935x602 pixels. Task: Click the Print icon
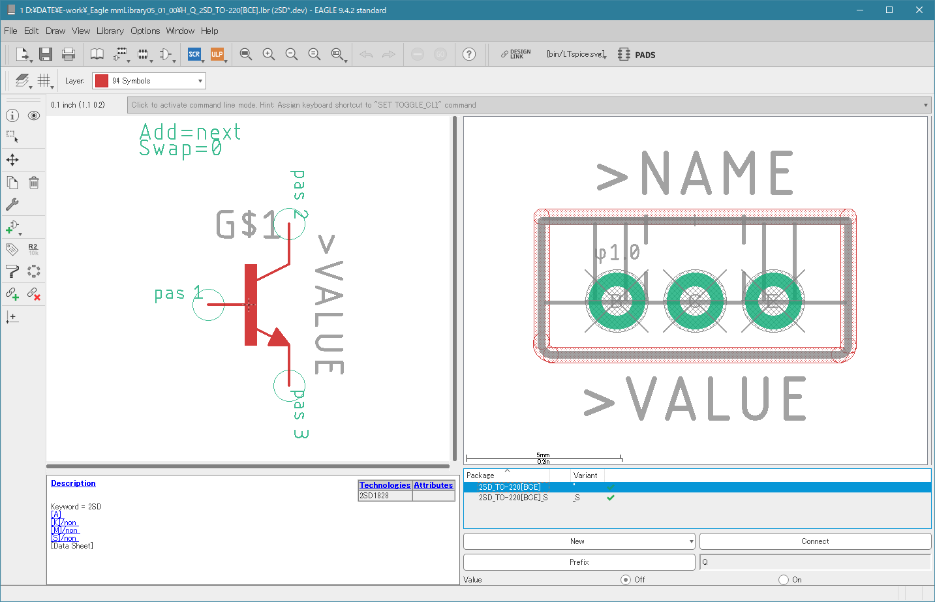click(68, 54)
